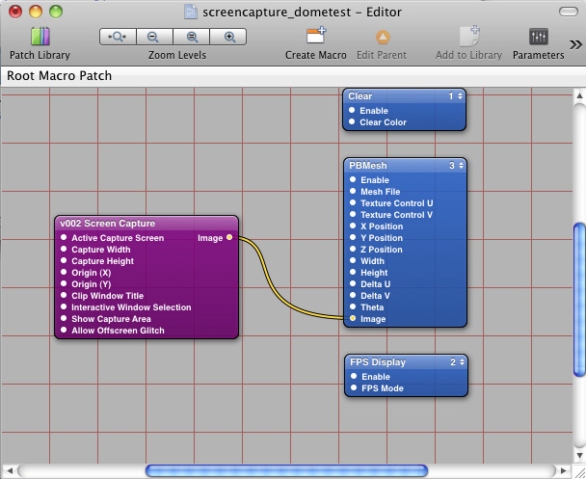This screenshot has height=479, width=586.
Task: Click Allow Offscreen Glitch port
Action: 64,331
